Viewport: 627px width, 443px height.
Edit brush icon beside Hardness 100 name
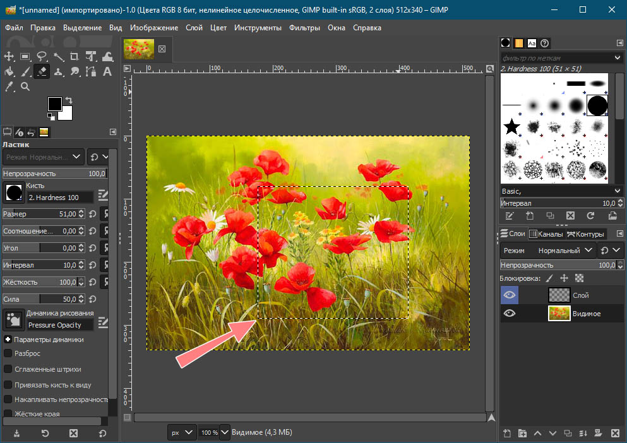pyautogui.click(x=103, y=195)
